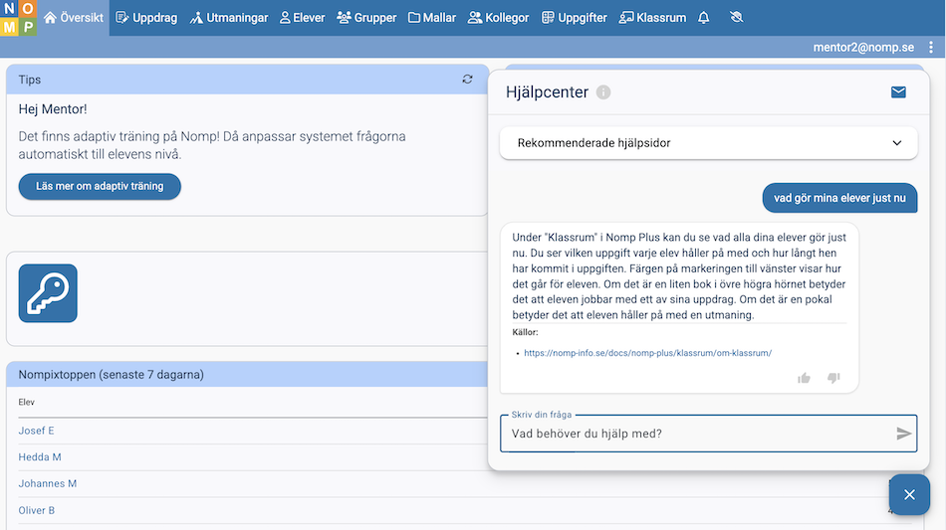This screenshot has height=530, width=946.
Task: Click the NOMP logo
Action: [x=18, y=18]
